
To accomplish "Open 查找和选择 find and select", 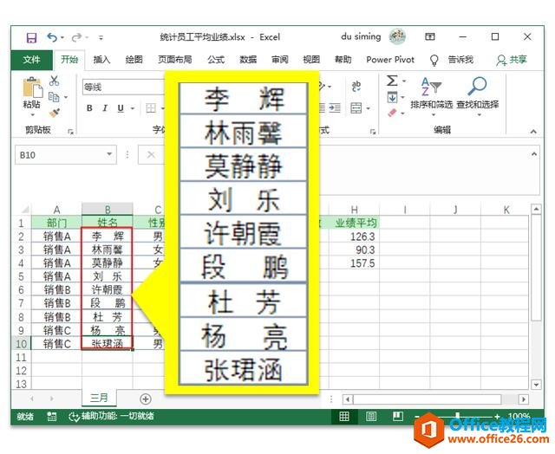I will 478,96.
